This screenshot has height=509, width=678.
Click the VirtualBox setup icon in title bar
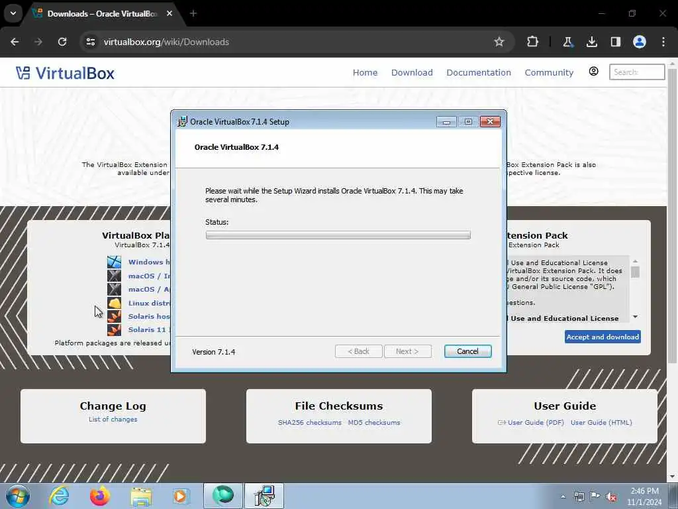point(183,122)
